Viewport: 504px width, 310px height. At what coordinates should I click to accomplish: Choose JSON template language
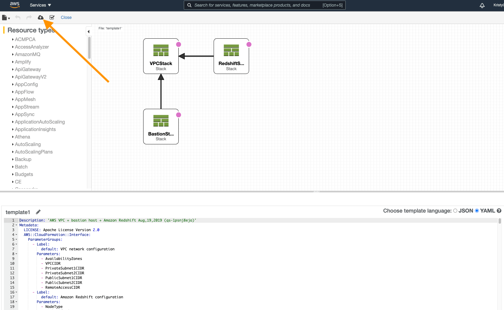click(455, 211)
